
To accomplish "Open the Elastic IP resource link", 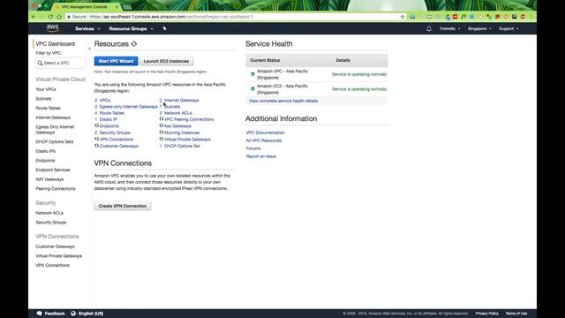I will (x=108, y=119).
